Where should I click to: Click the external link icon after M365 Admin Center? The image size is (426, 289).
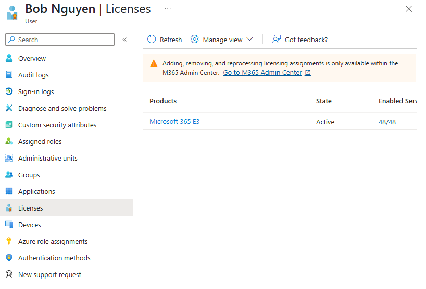click(308, 73)
